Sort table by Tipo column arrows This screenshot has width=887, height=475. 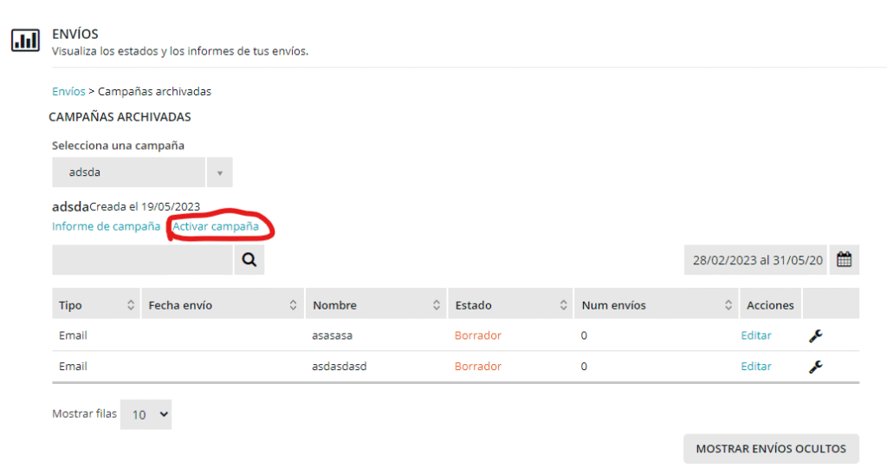(x=131, y=305)
